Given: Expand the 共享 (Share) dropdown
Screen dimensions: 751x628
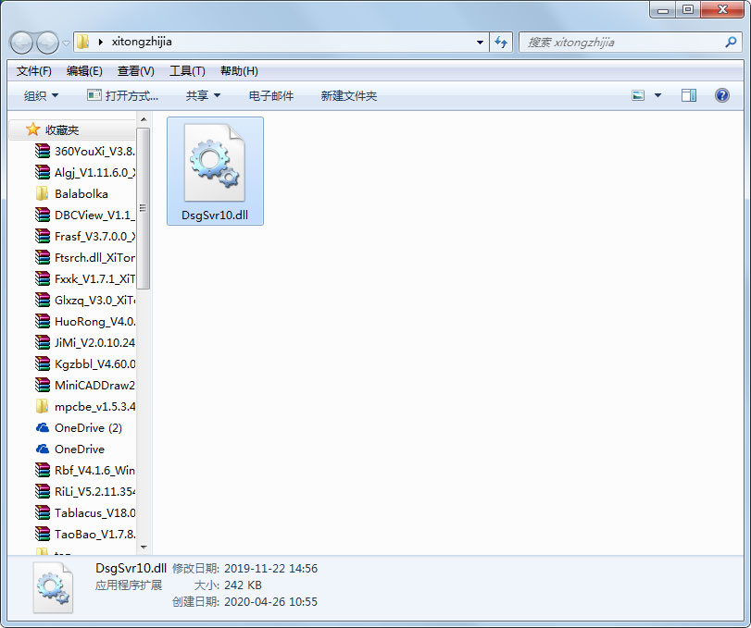Looking at the screenshot, I should (x=203, y=95).
